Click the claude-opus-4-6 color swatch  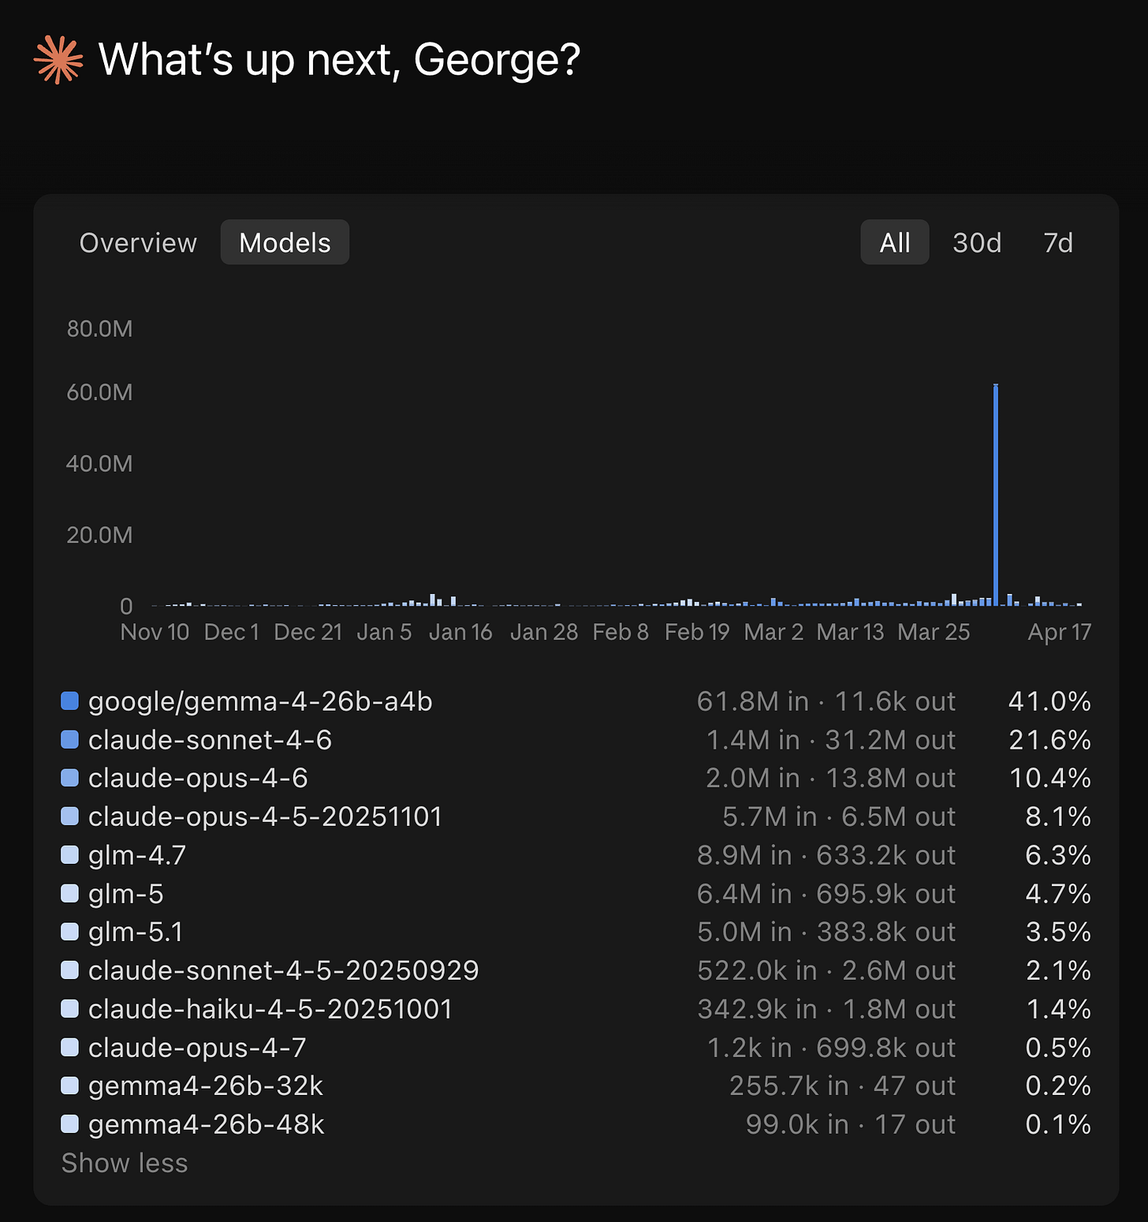point(70,778)
